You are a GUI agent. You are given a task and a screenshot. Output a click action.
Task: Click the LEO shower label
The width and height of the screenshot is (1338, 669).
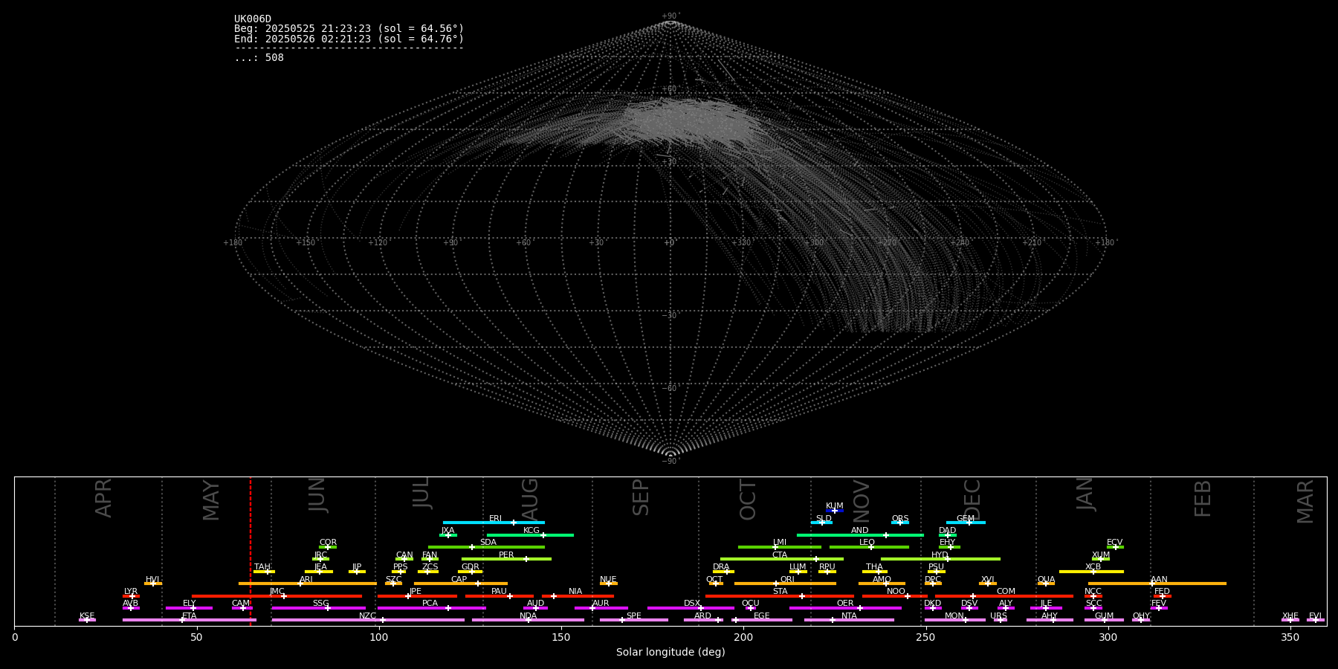(867, 543)
